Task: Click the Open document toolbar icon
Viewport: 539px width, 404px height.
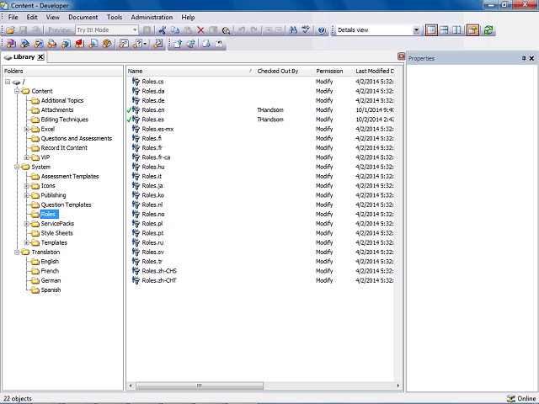Action: [10, 30]
